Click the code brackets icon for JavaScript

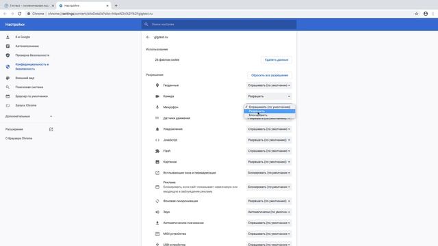(x=157, y=140)
